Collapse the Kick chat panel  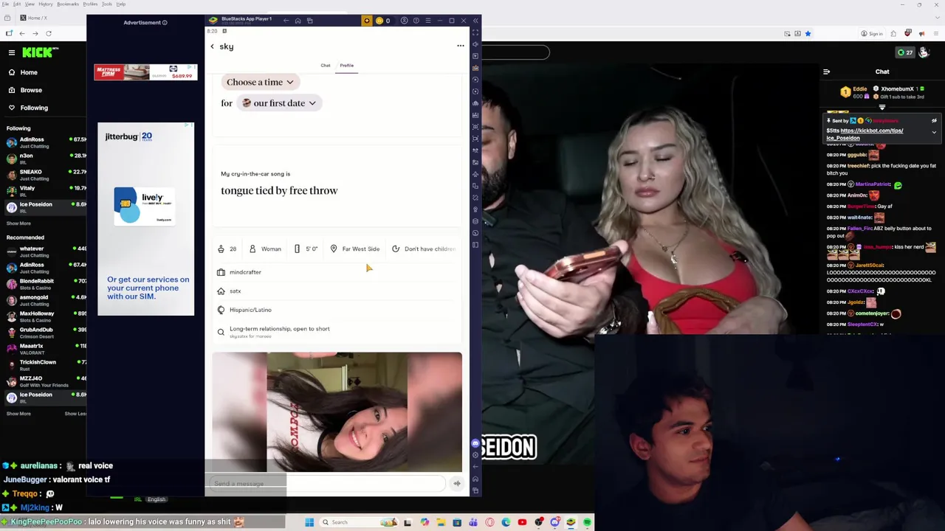tap(826, 72)
